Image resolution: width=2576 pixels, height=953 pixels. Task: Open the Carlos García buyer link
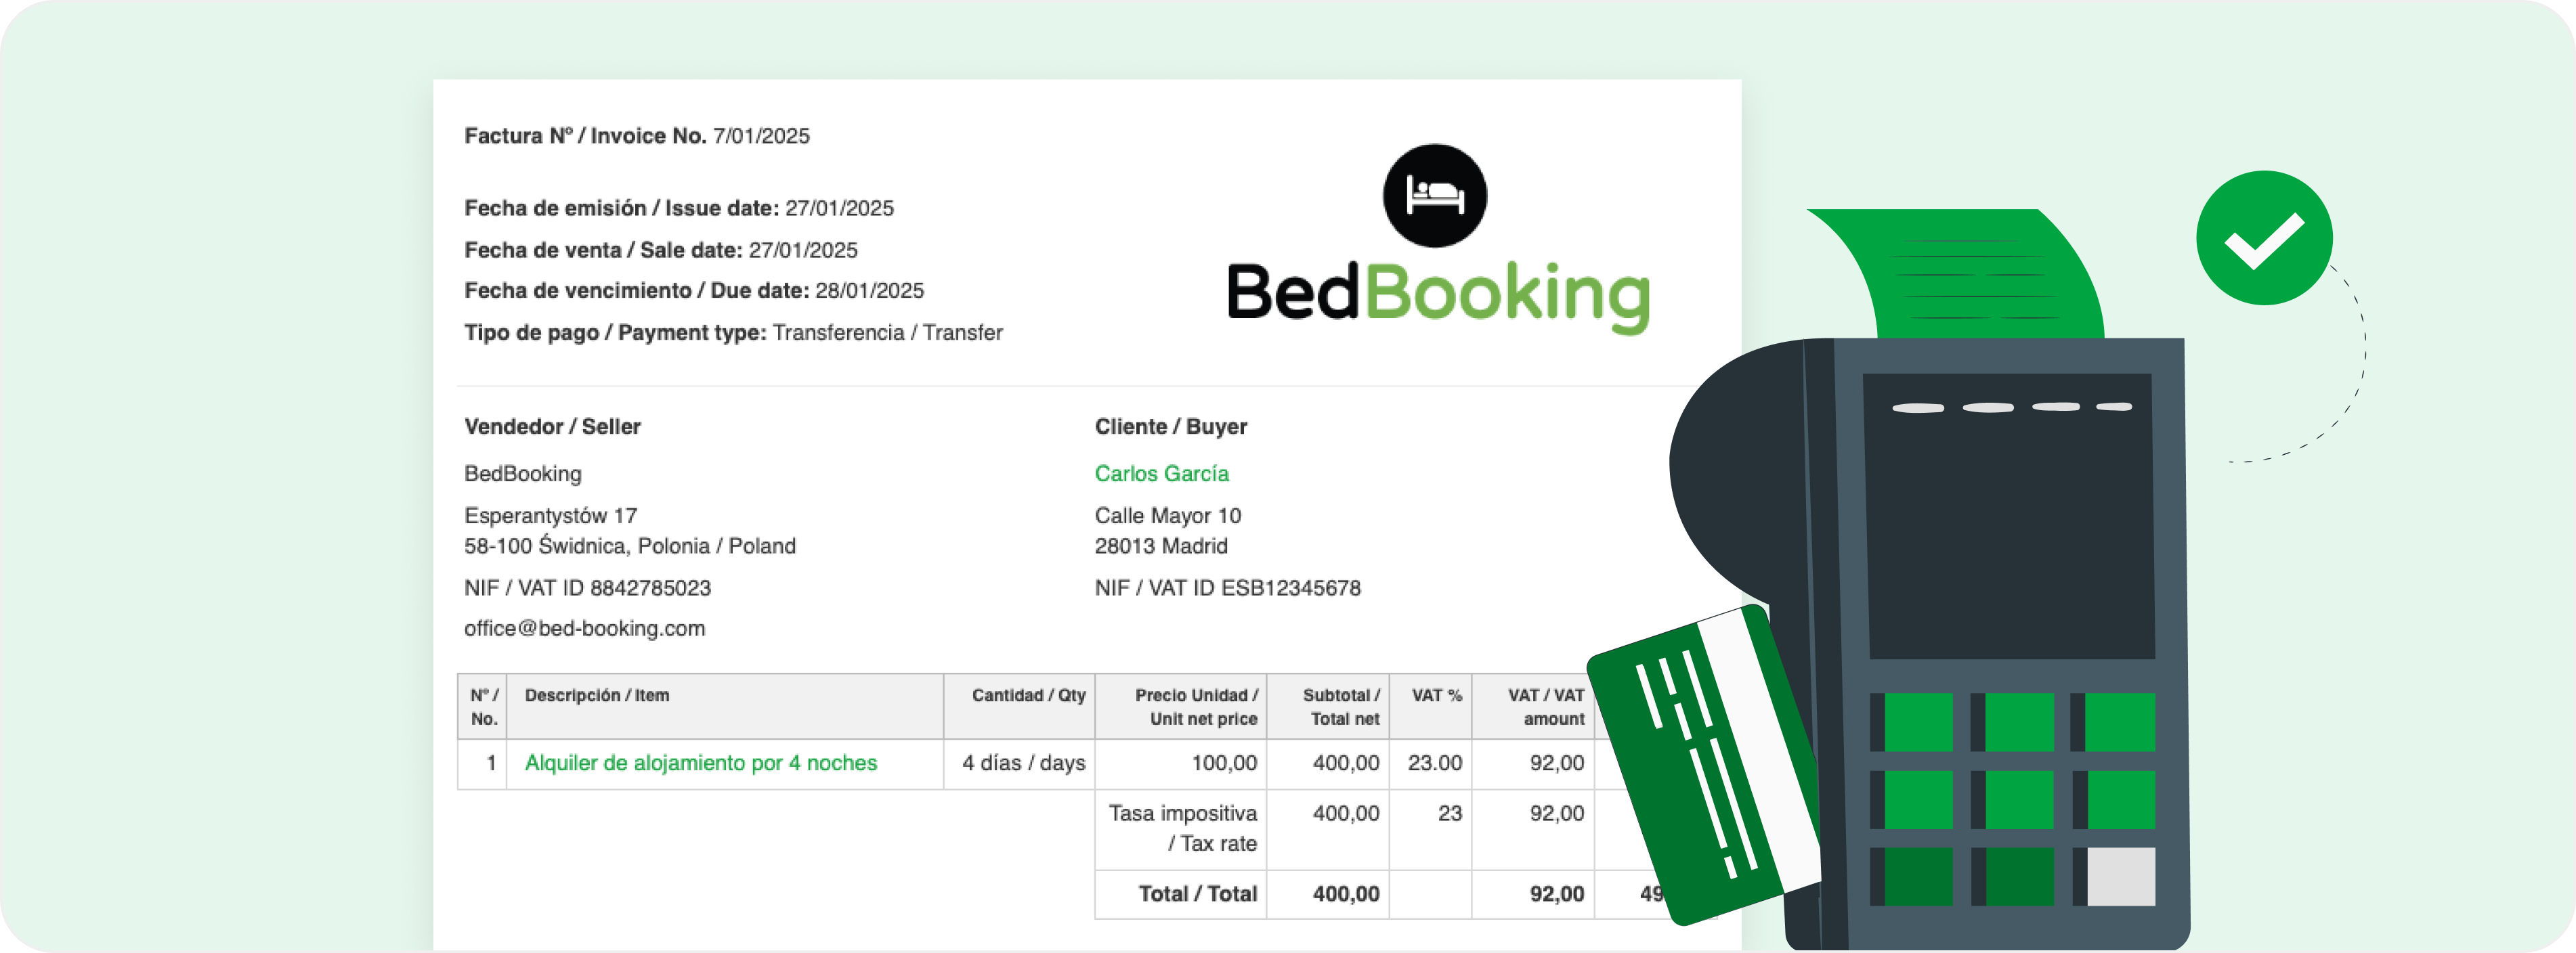click(1161, 474)
